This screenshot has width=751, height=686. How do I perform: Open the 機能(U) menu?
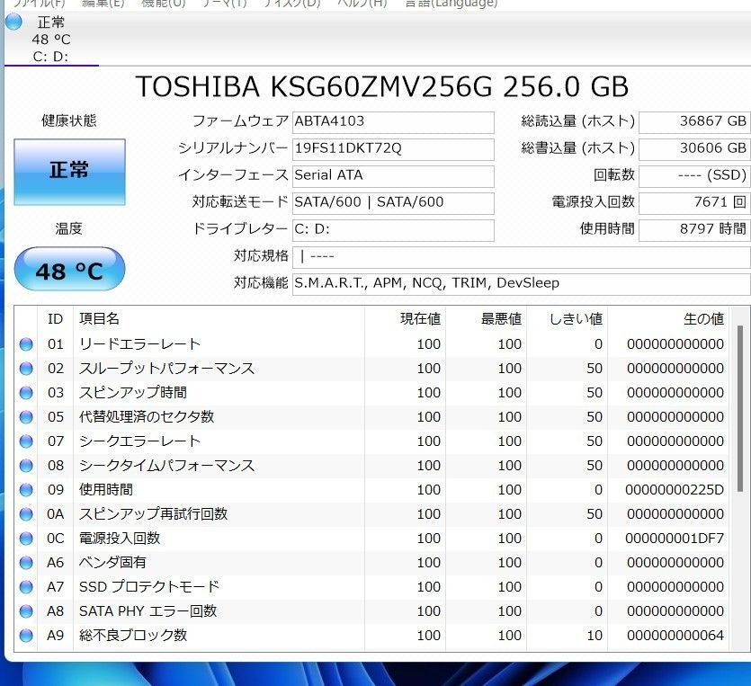tap(164, 4)
